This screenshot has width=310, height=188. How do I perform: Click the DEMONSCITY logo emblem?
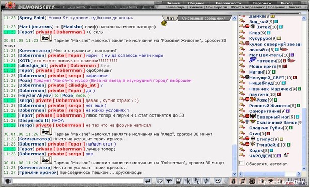click(x=10, y=5)
